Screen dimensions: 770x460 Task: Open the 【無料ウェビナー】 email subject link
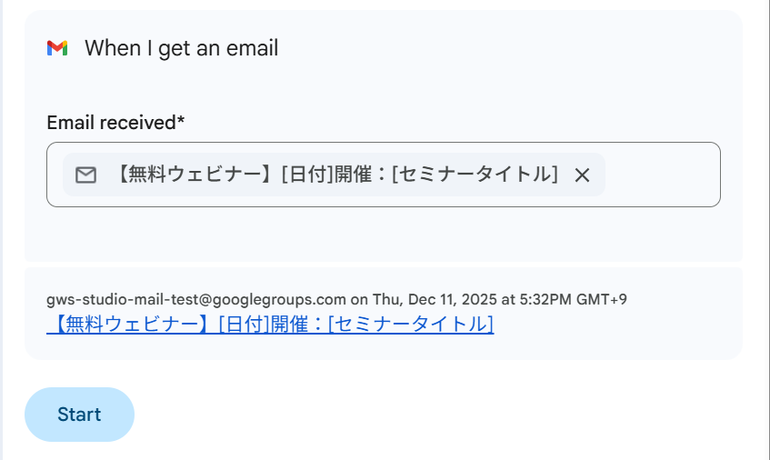pos(270,324)
